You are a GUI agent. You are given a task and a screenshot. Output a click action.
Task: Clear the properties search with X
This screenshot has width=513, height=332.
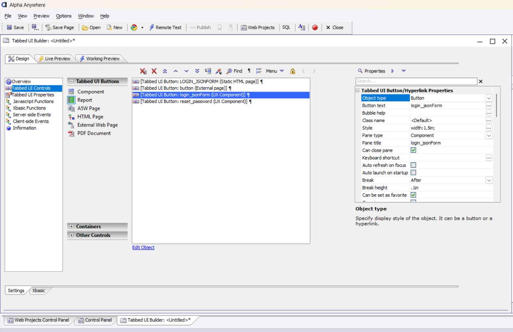pos(481,81)
